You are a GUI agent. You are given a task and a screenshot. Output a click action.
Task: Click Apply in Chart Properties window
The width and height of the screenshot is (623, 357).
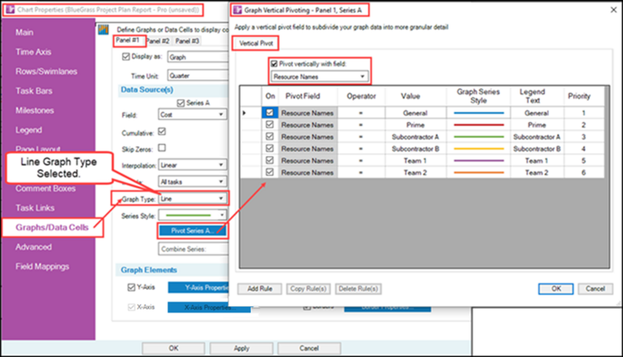point(241,348)
